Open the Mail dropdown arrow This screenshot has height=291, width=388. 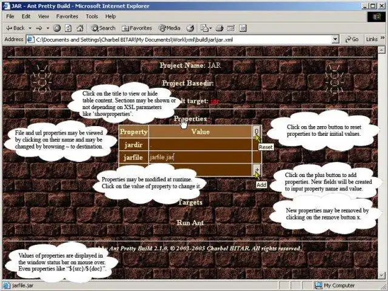[x=210, y=28]
